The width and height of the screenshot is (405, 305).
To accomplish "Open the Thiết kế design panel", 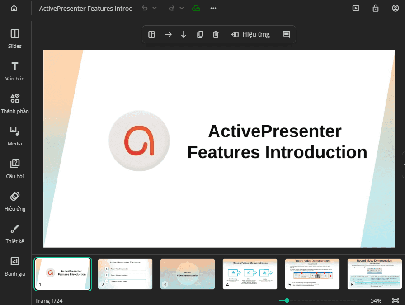I will tap(15, 234).
